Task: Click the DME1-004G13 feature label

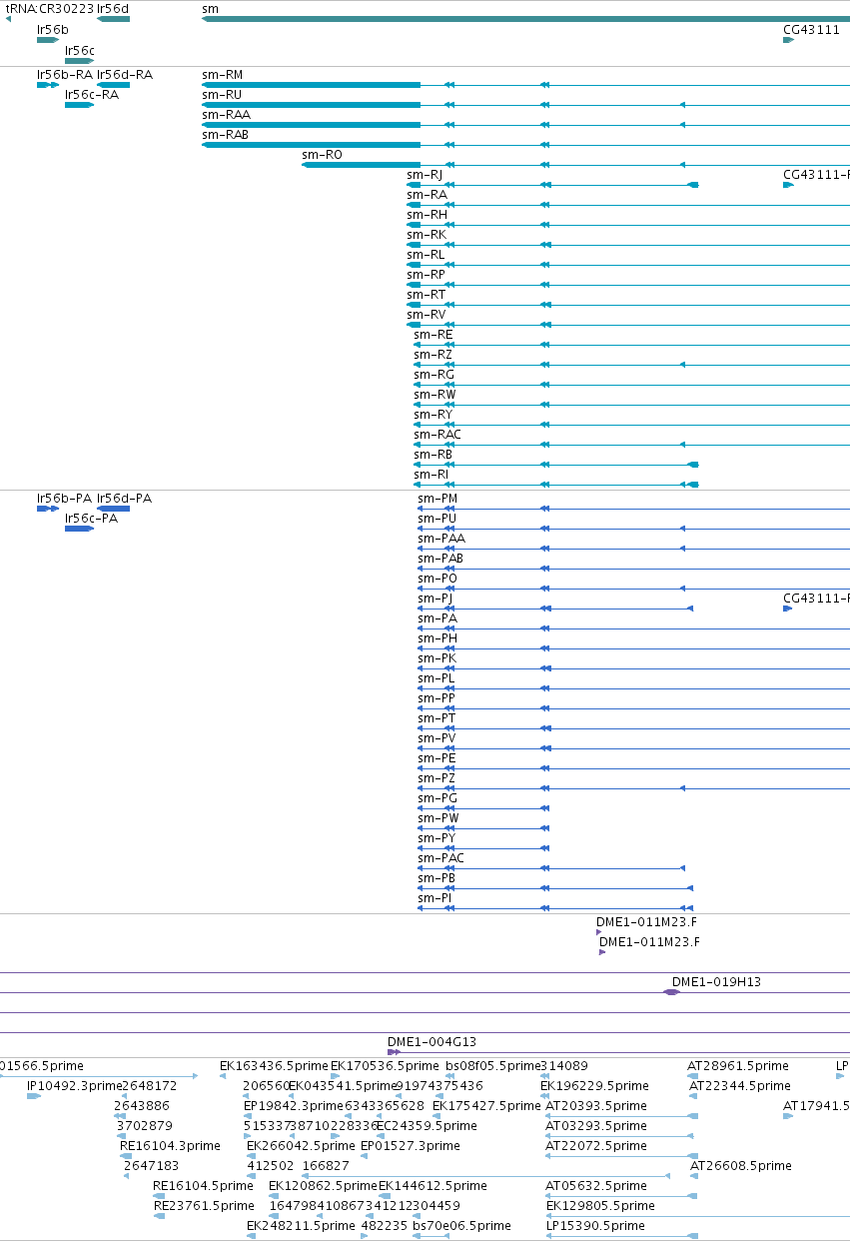Action: (431, 1042)
